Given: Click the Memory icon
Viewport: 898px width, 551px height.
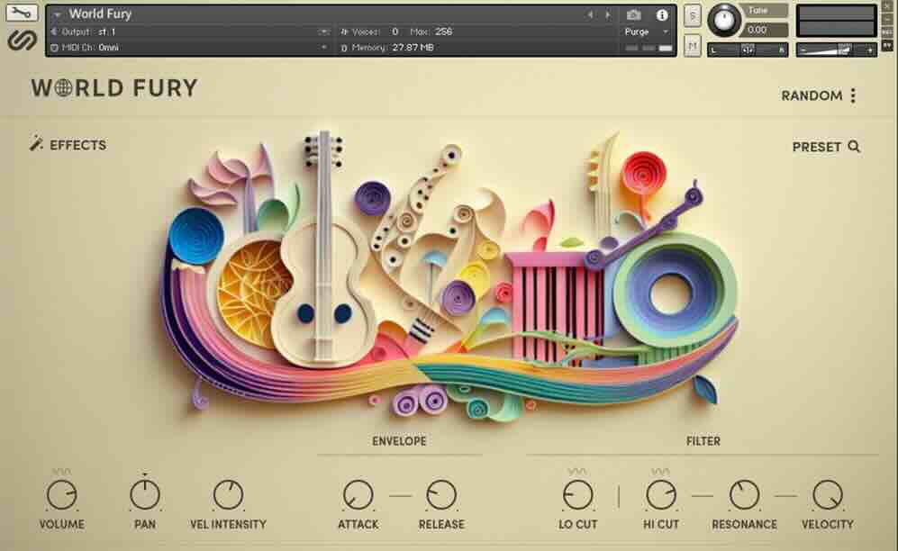Looking at the screenshot, I should pyautogui.click(x=344, y=48).
